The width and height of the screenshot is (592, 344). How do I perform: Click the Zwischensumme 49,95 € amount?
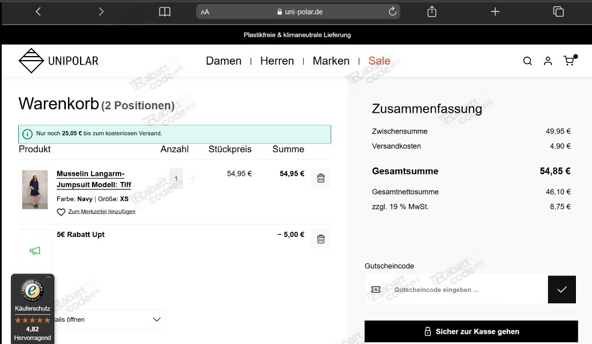pos(558,132)
